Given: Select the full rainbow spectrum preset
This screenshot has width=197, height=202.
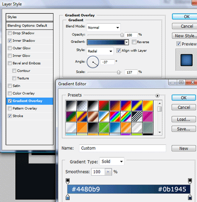Looking at the screenshot, I should (x=115, y=116).
